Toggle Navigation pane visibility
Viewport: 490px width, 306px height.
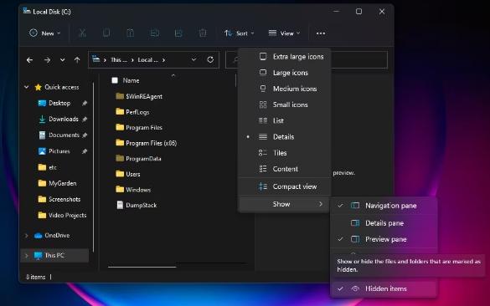click(x=384, y=206)
